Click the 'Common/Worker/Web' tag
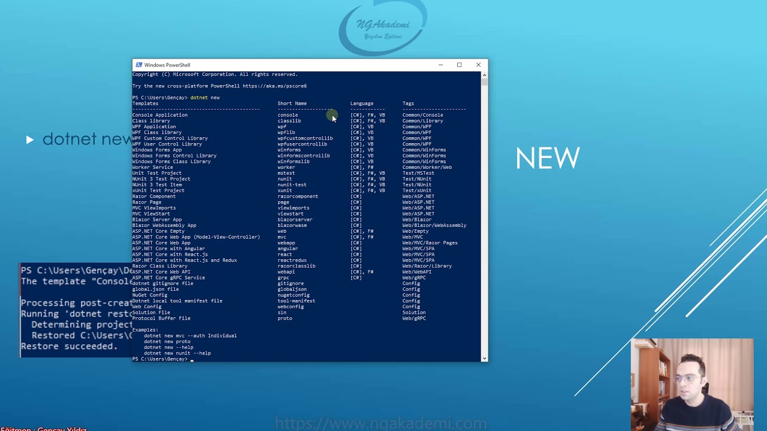Image resolution: width=767 pixels, height=431 pixels. pyautogui.click(x=427, y=167)
